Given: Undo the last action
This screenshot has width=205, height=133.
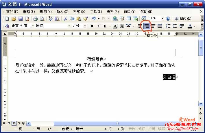Looking at the screenshot, I should point(94,19).
